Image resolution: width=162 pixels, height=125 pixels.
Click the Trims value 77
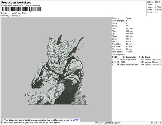coord(127,26)
